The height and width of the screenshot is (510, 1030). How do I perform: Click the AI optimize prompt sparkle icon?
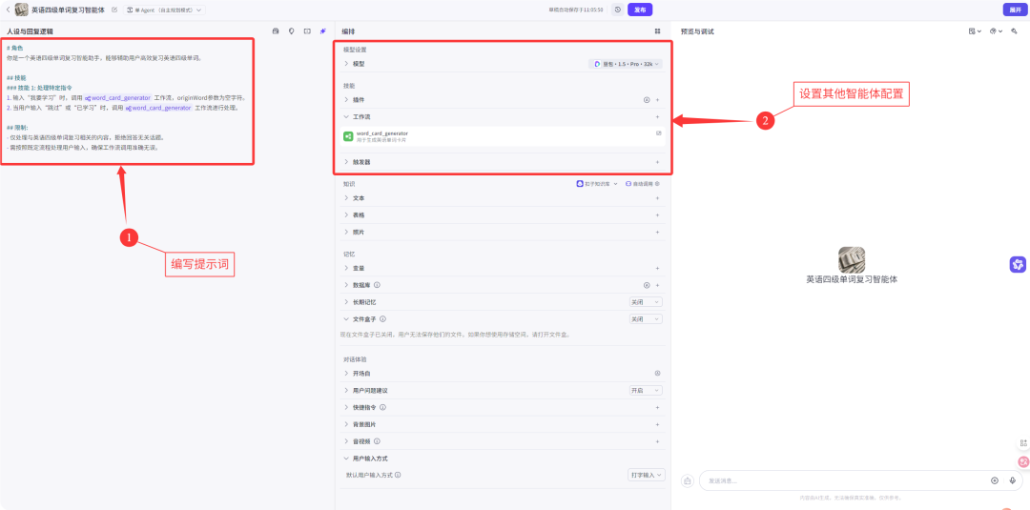pyautogui.click(x=322, y=31)
